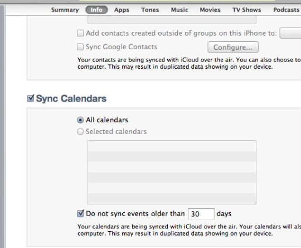This screenshot has width=301, height=248.
Task: Open the TV Shows tab
Action: (247, 10)
